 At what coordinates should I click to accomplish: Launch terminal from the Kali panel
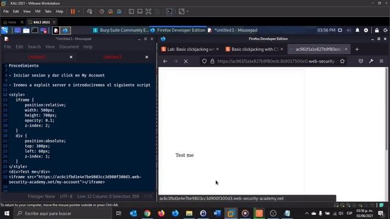35,30
